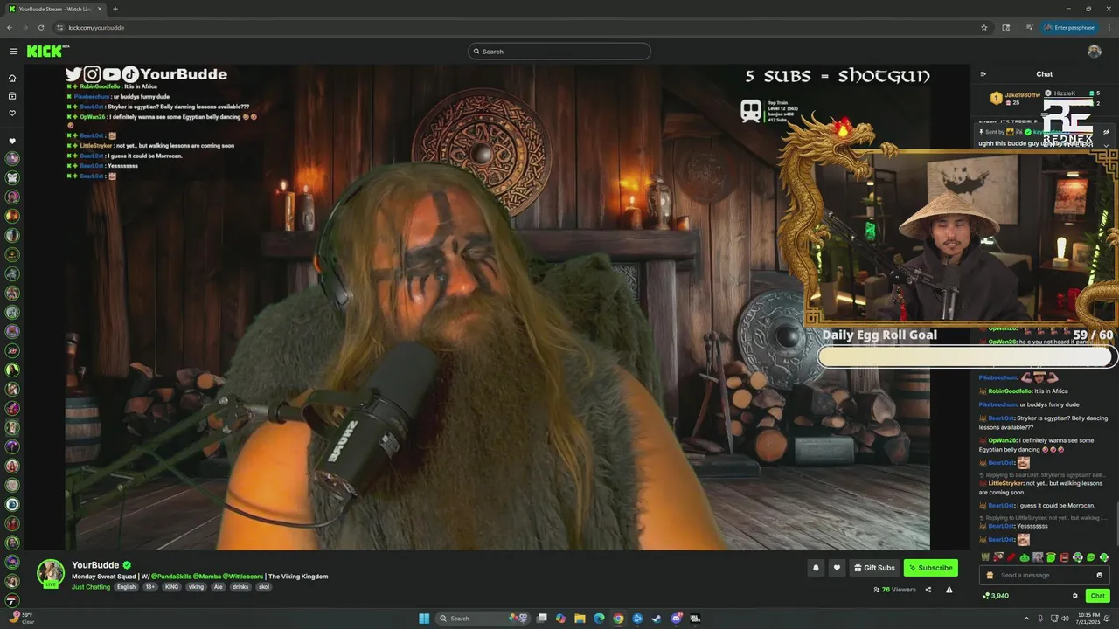
Task: Expand the pinned message chevron
Action: coord(1106,145)
